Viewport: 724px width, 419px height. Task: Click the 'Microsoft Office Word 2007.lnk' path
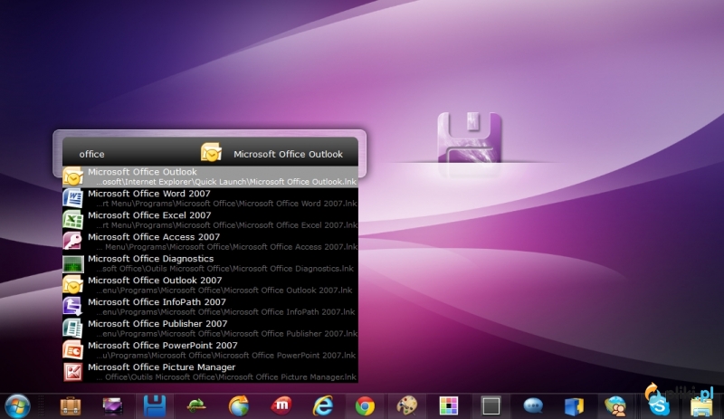click(226, 204)
